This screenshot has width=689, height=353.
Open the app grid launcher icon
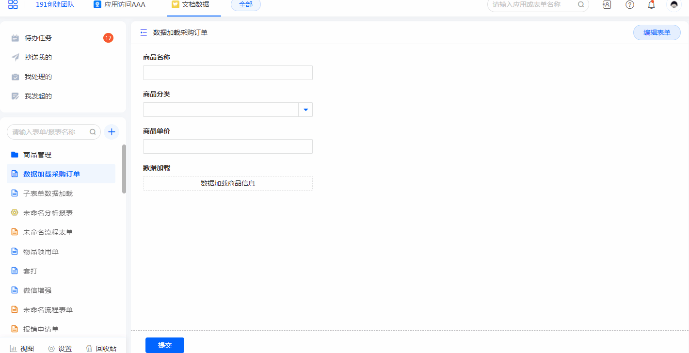pyautogui.click(x=13, y=5)
